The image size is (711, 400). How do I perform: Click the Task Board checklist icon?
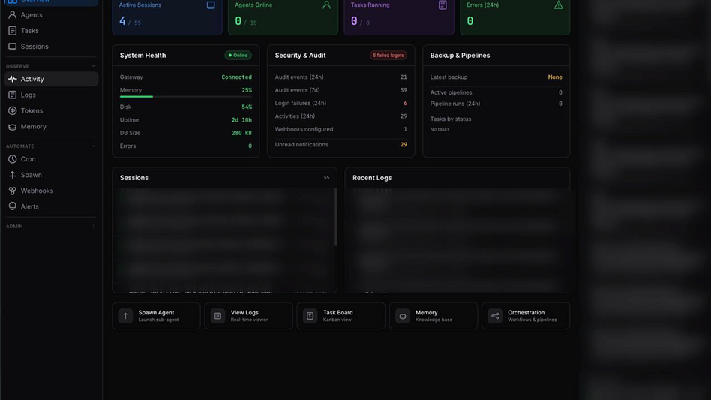pos(310,316)
